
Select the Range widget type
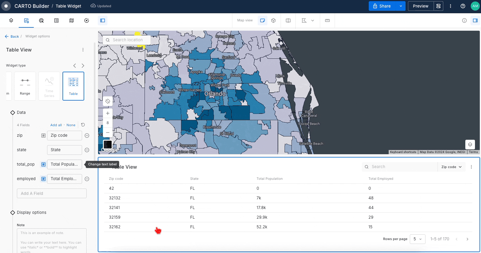click(25, 86)
